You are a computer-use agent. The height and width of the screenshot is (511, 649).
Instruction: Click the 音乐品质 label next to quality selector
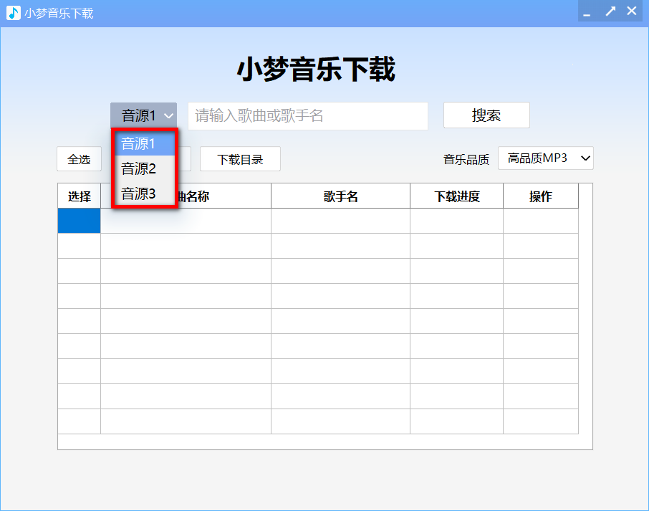(466, 159)
